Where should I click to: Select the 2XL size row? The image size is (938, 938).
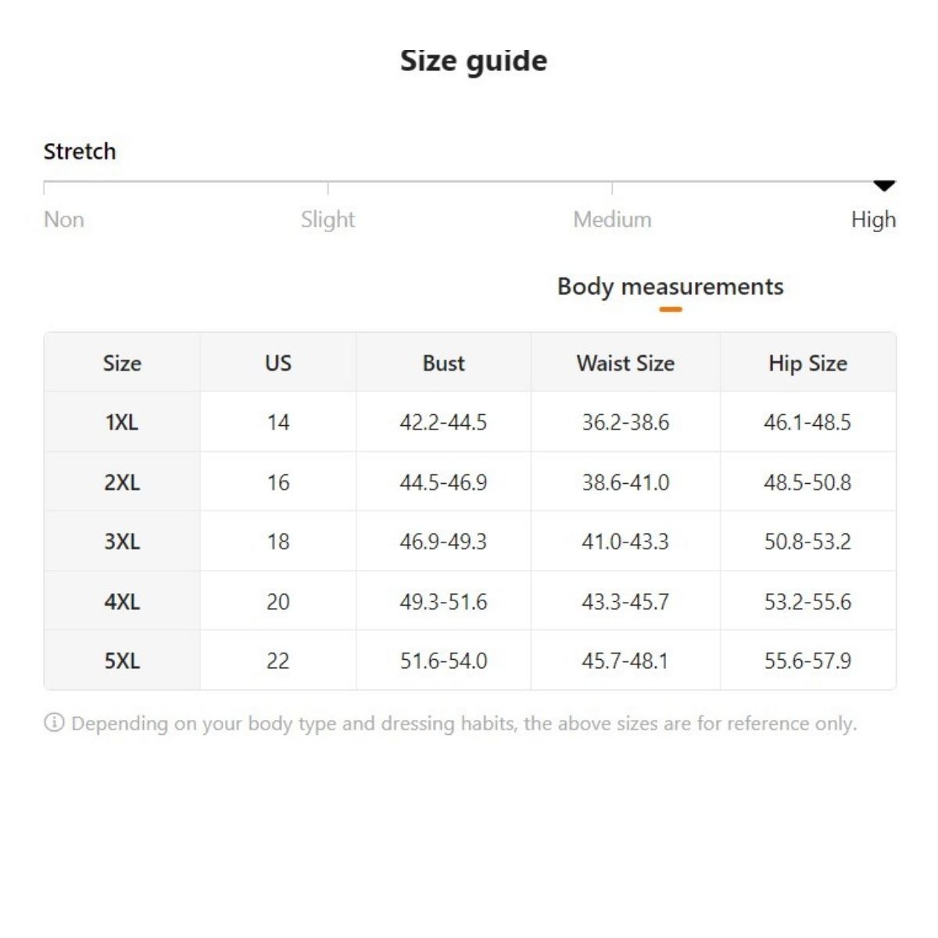coord(122,482)
